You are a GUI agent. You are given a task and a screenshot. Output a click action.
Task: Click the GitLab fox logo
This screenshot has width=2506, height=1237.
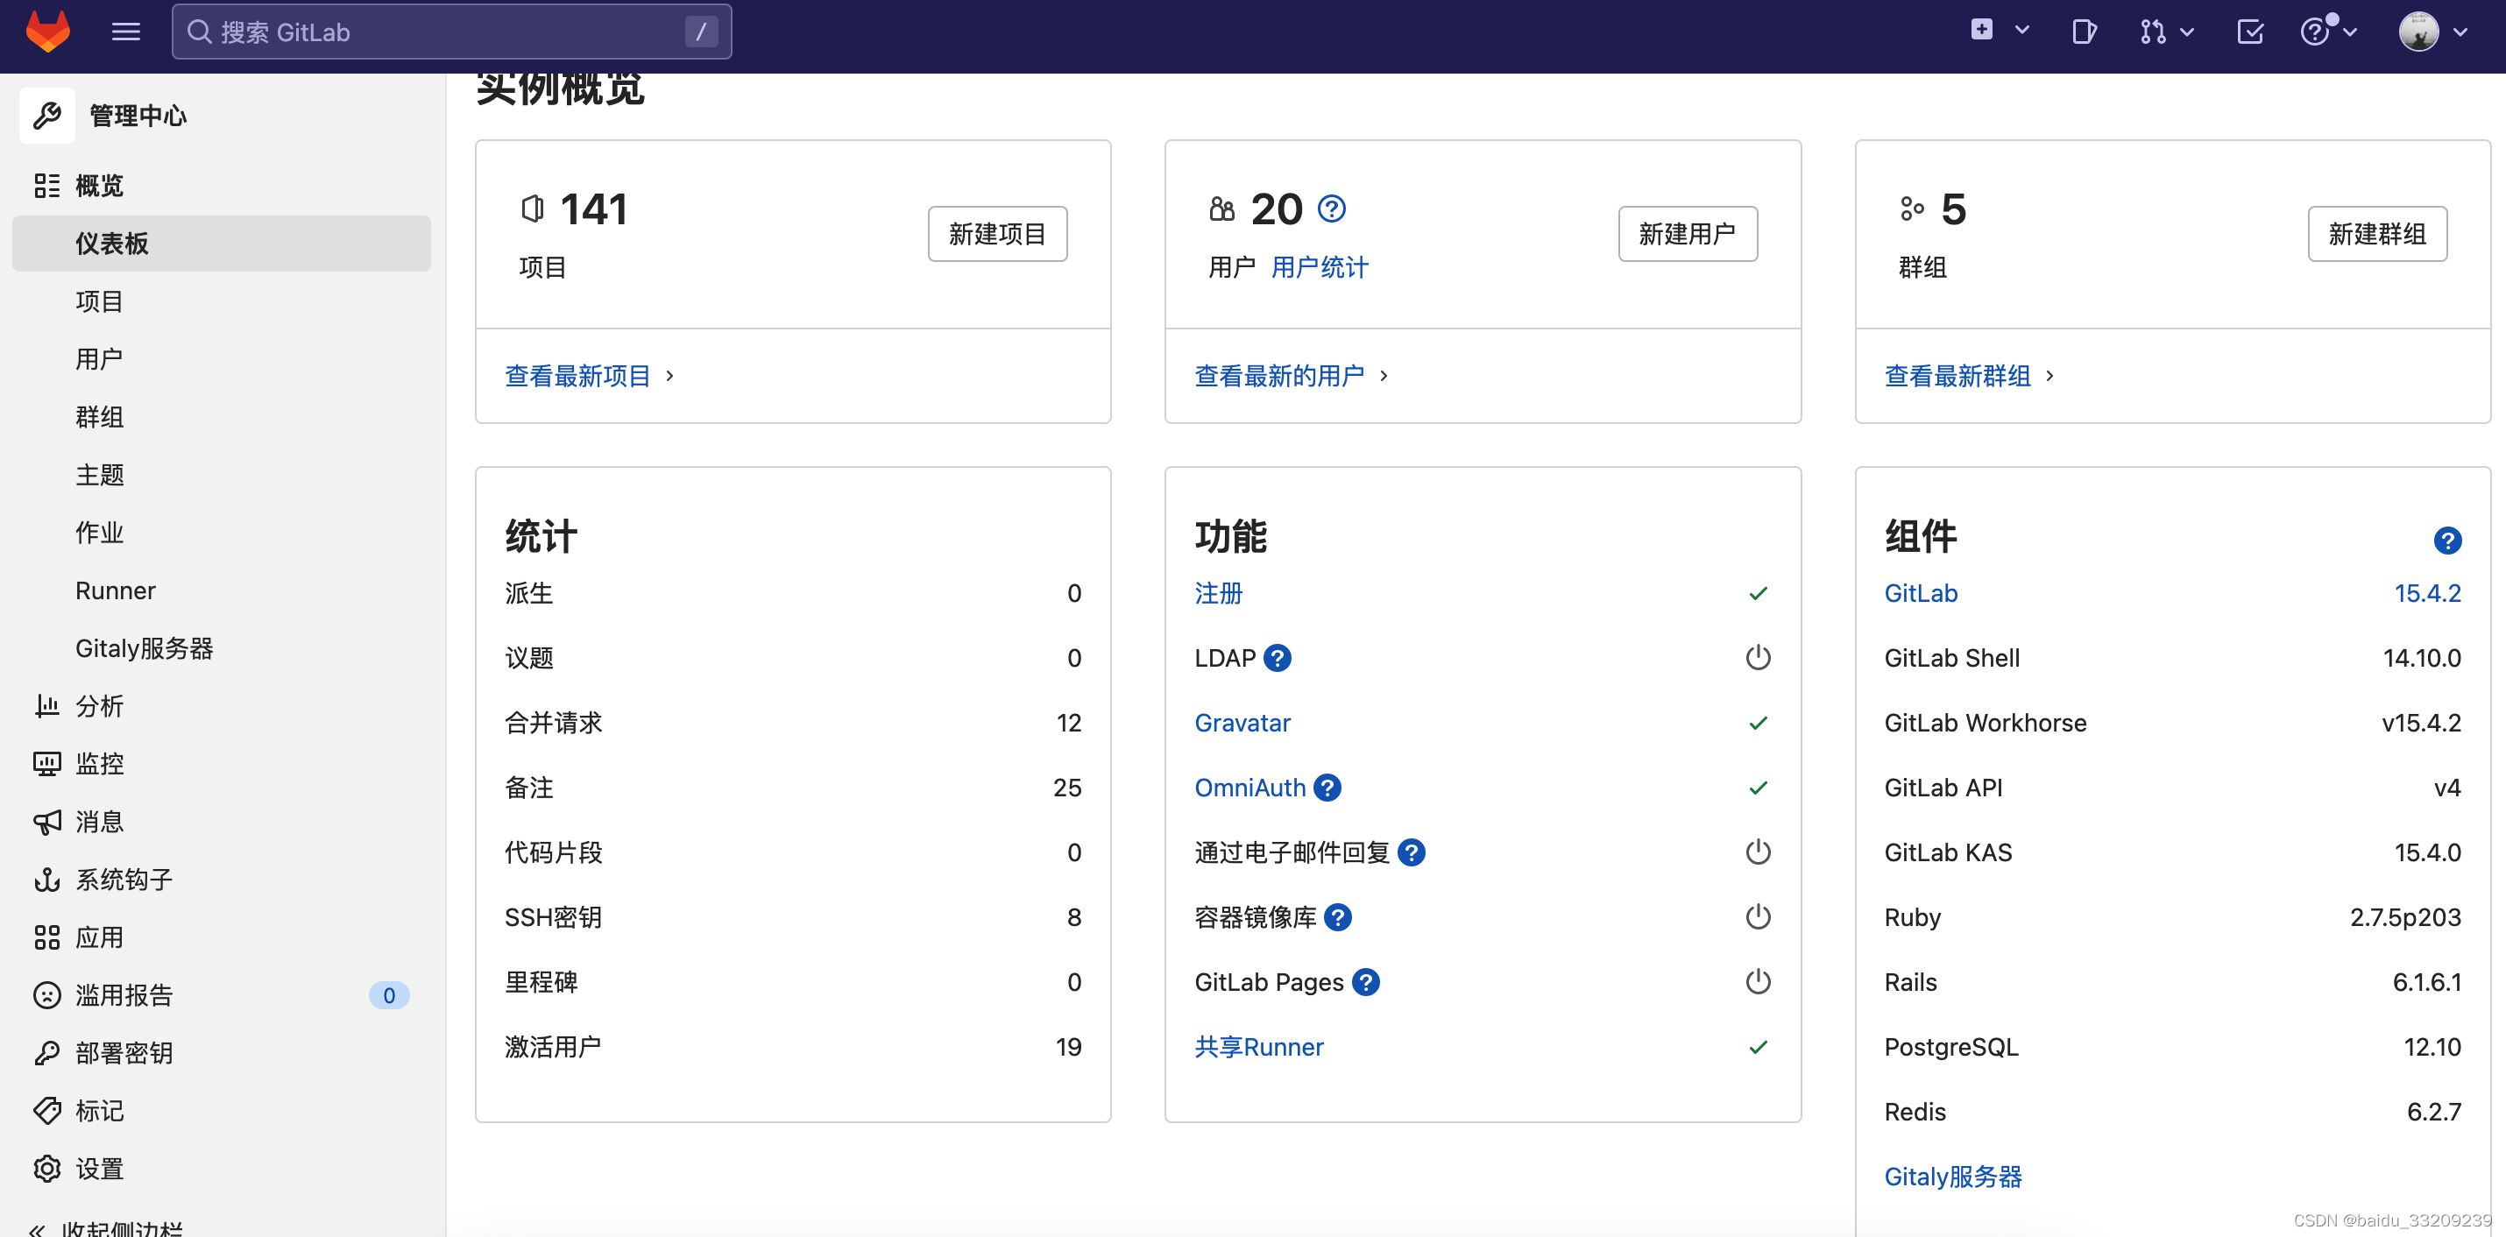[x=47, y=32]
